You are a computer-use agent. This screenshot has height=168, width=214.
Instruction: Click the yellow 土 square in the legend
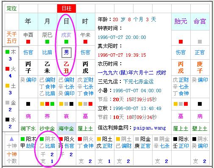coord(7,85)
